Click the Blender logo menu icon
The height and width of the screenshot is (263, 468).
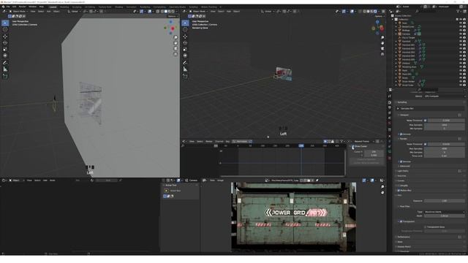3,7
